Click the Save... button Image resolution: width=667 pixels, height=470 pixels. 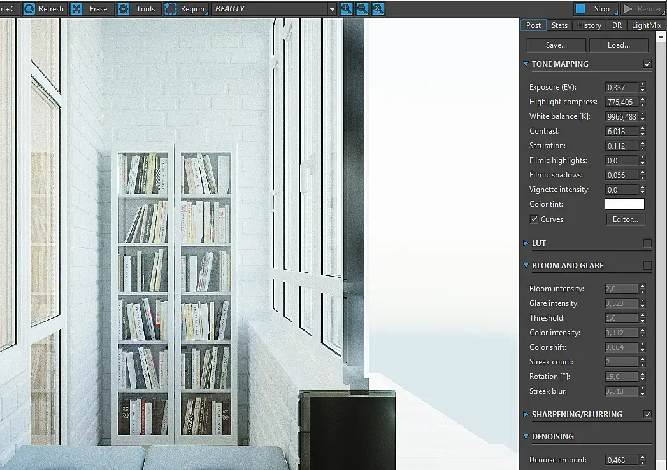[x=556, y=45]
